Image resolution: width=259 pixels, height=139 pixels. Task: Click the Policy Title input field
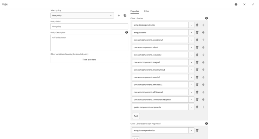point(89,26)
